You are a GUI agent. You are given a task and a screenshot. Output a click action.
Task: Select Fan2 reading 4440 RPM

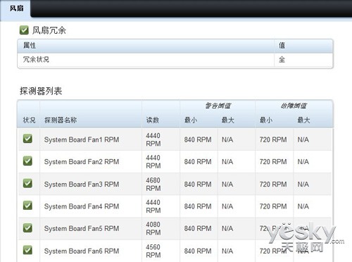pos(153,162)
